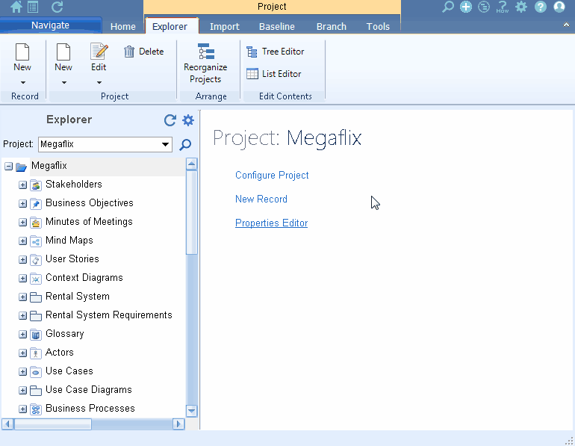575x446 pixels.
Task: Open the user profile icon
Action: pyautogui.click(x=559, y=7)
